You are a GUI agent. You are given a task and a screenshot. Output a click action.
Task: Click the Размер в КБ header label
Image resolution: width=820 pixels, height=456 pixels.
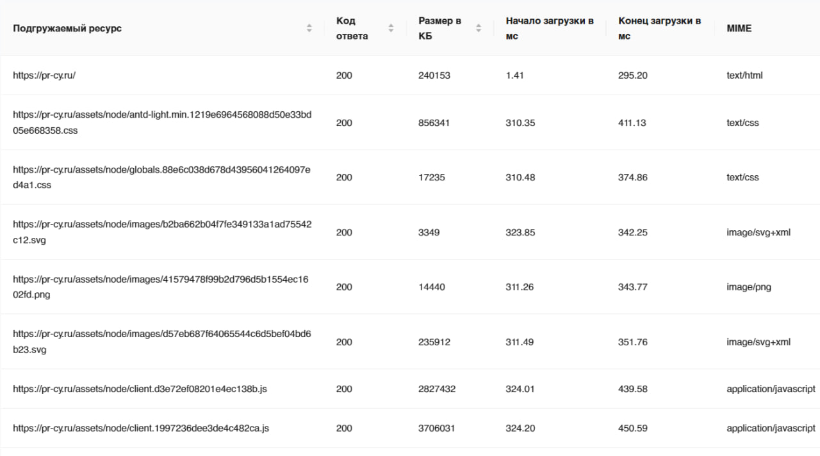(439, 28)
